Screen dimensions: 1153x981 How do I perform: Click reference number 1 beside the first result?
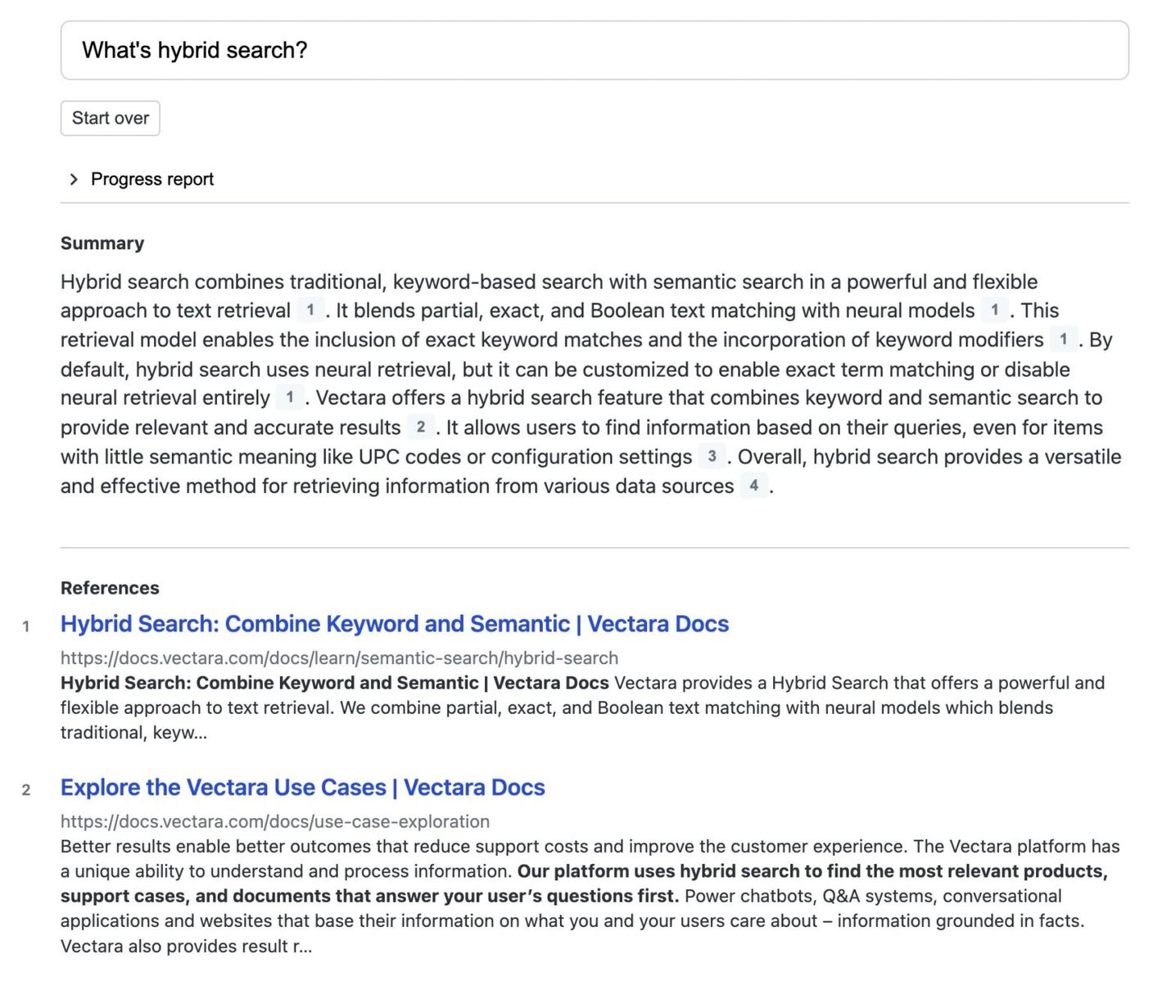[26, 626]
